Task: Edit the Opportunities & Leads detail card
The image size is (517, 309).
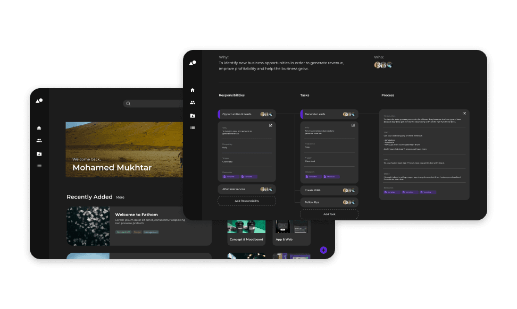Action: point(270,125)
